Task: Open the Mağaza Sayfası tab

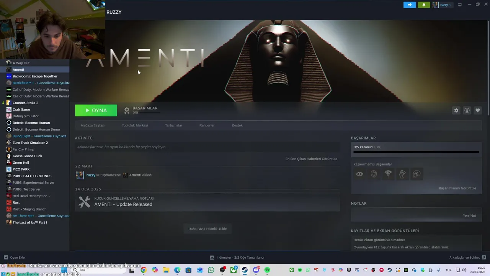Action: [92, 125]
